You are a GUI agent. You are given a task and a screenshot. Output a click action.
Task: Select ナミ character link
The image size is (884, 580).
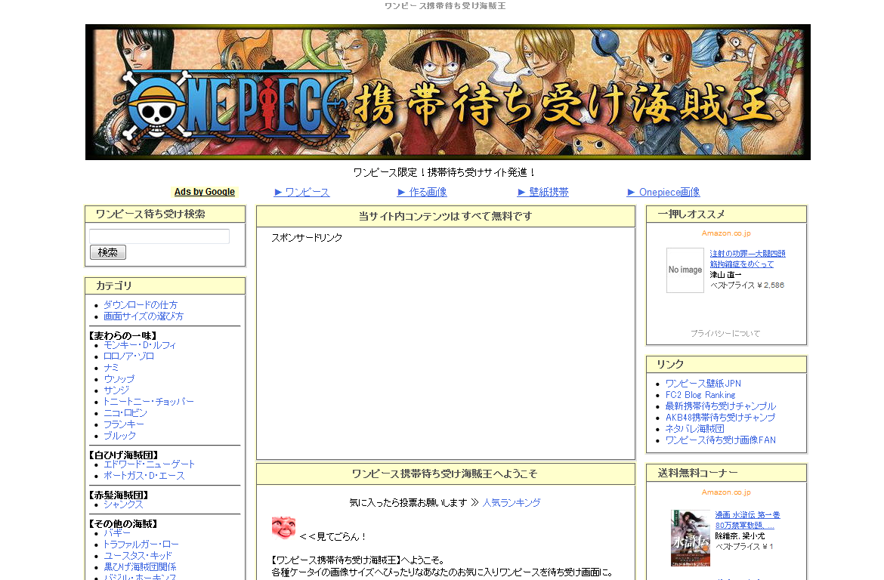pyautogui.click(x=111, y=368)
